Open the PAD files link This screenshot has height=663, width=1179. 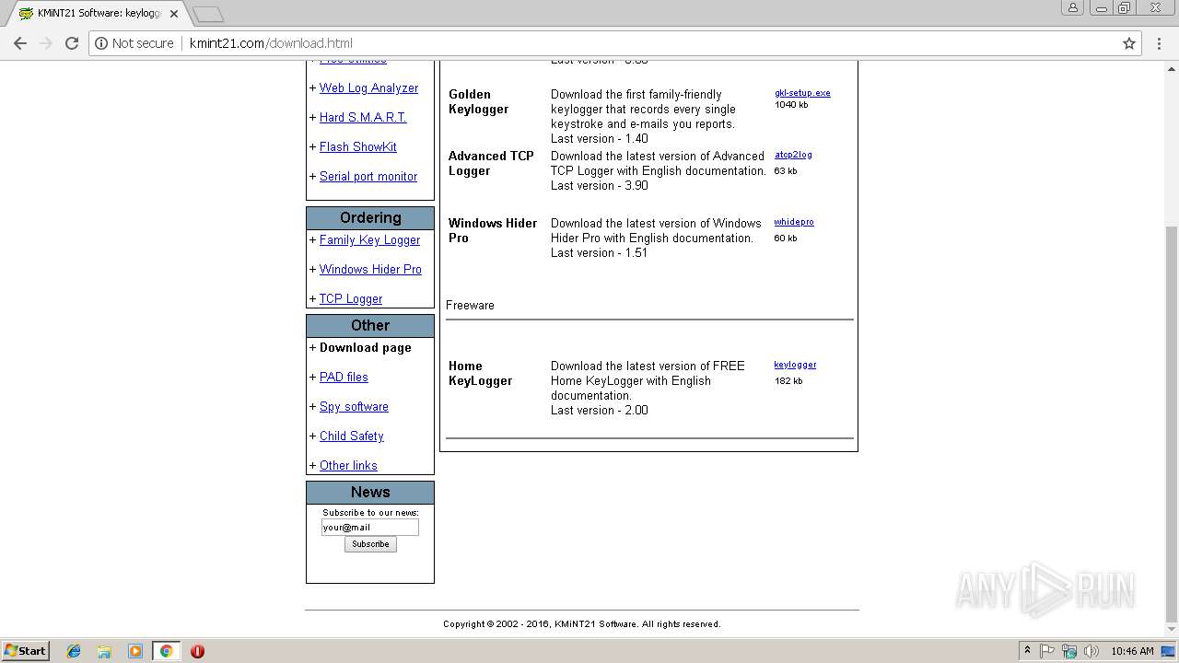tap(344, 378)
